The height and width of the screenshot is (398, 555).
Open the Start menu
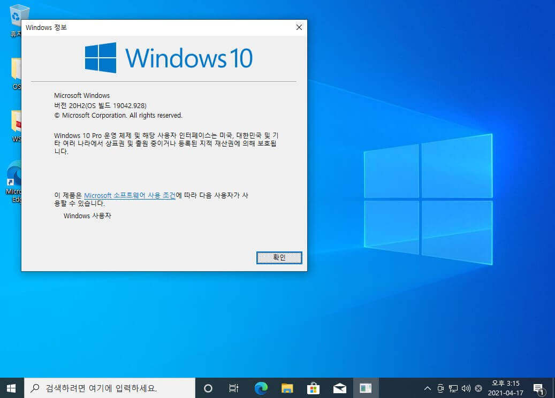pos(11,388)
